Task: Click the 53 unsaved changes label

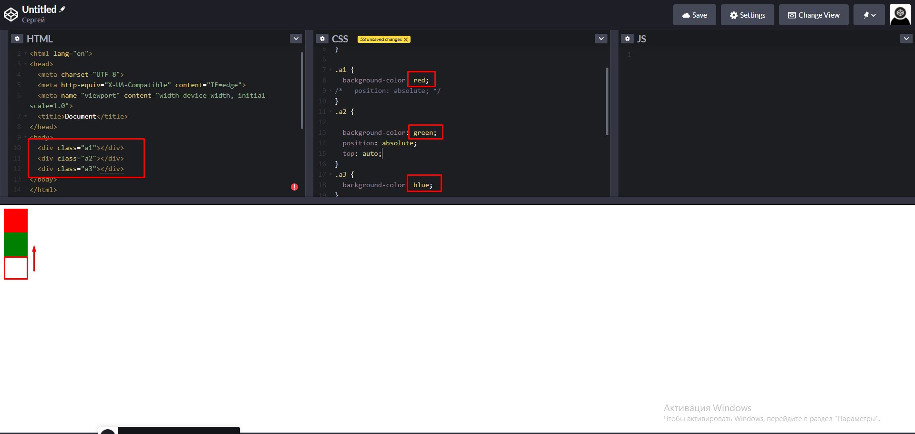Action: click(x=380, y=40)
